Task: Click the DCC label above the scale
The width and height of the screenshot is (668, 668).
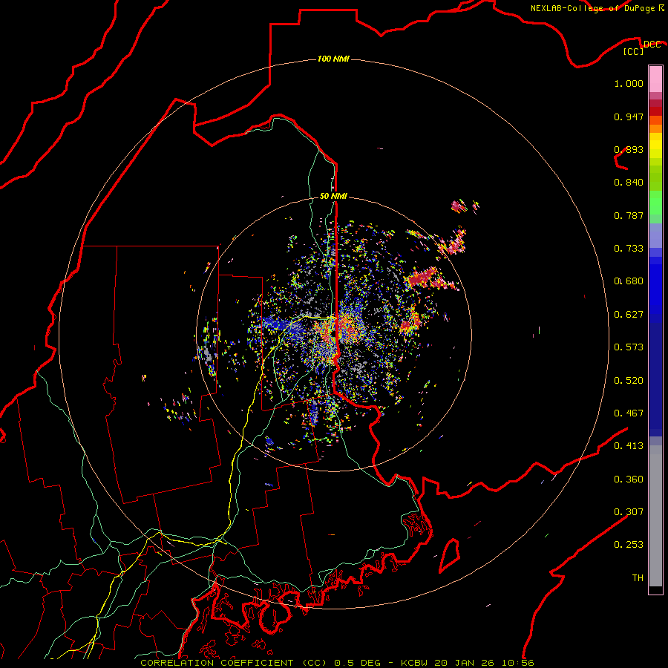Action: point(652,45)
